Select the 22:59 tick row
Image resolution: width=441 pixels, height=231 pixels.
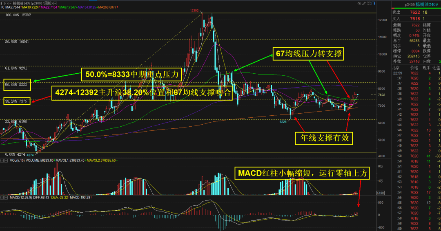[x=416, y=73]
